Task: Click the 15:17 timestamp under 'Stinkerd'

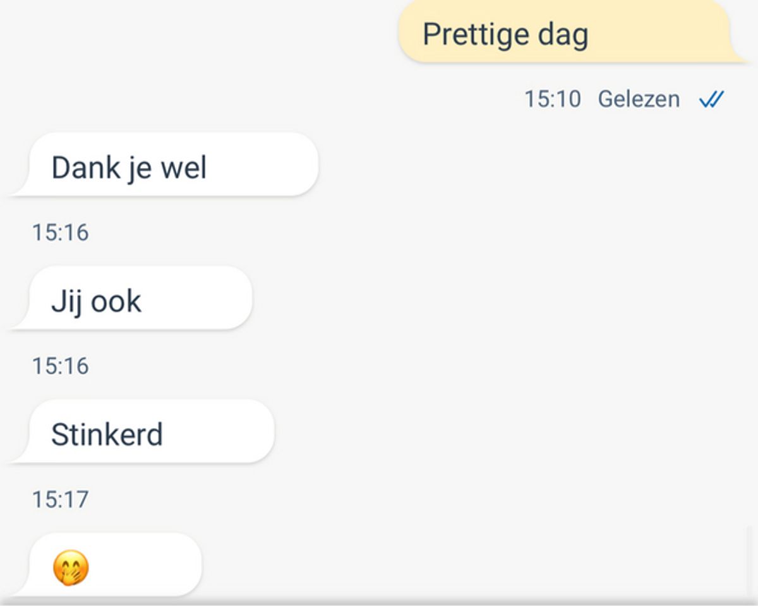Action: (x=61, y=500)
